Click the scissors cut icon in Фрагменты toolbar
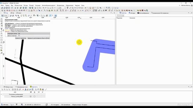This screenshot has width=193, height=108. pos(28,89)
